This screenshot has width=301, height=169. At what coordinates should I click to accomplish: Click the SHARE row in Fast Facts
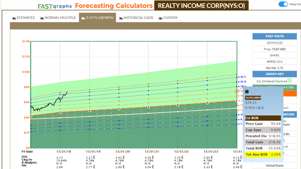click(275, 55)
